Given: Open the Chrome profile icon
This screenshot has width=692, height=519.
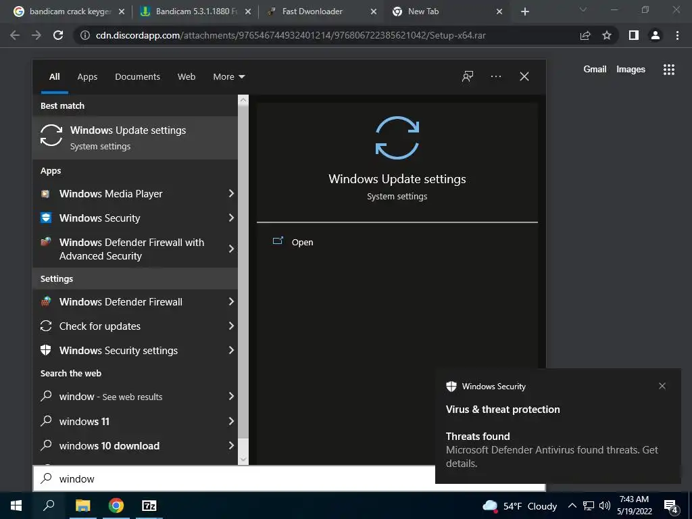Looking at the screenshot, I should pyautogui.click(x=656, y=35).
